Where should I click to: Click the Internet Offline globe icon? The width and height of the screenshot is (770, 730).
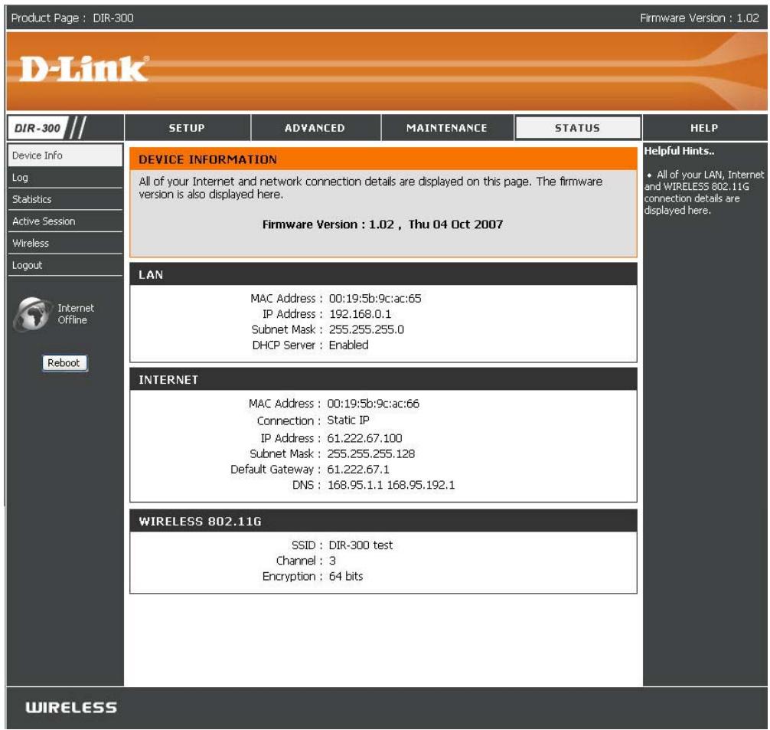coord(33,313)
